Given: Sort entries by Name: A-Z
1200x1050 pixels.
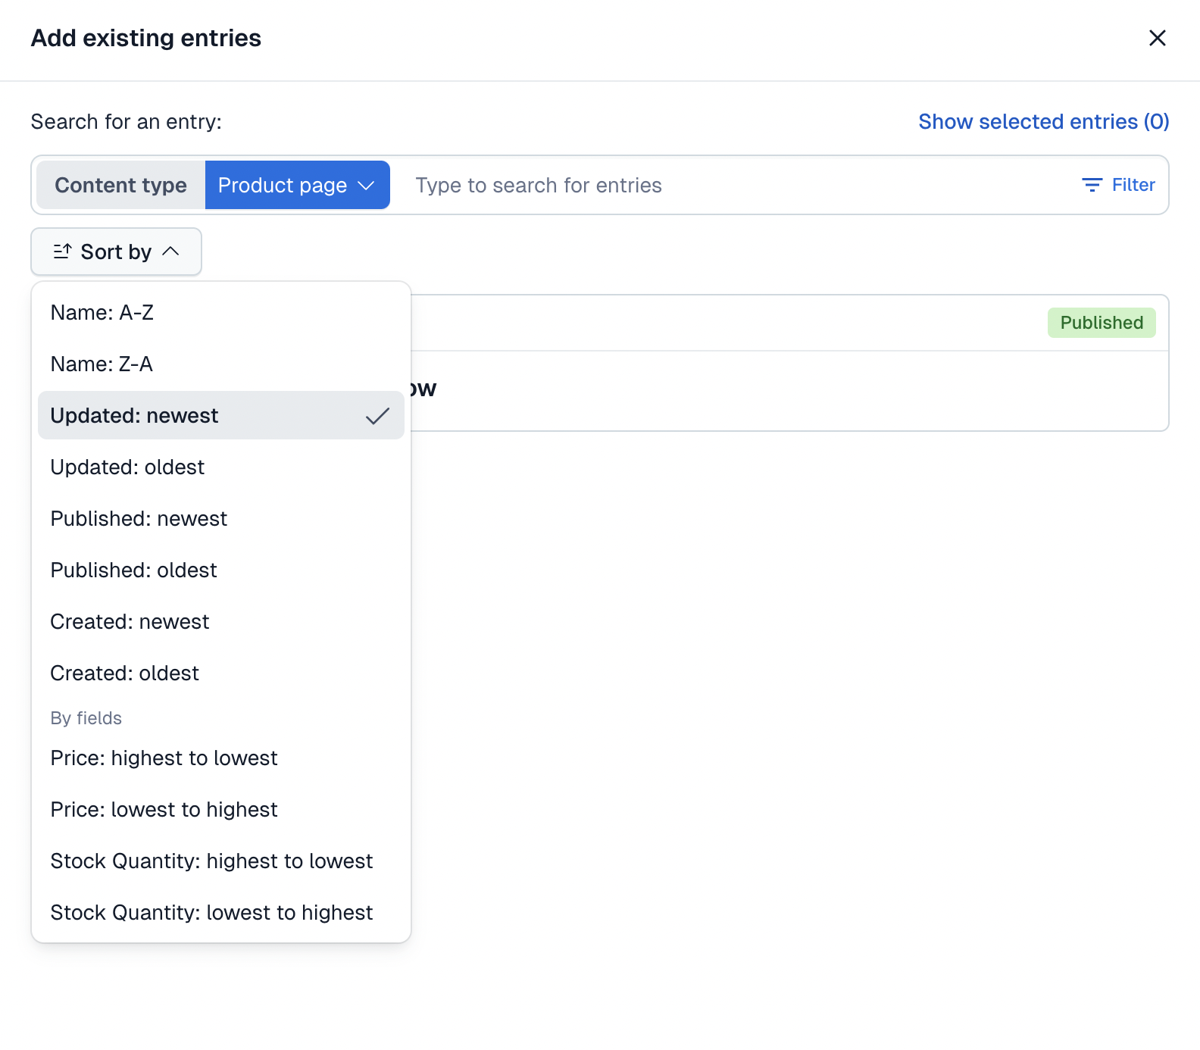Looking at the screenshot, I should (102, 313).
